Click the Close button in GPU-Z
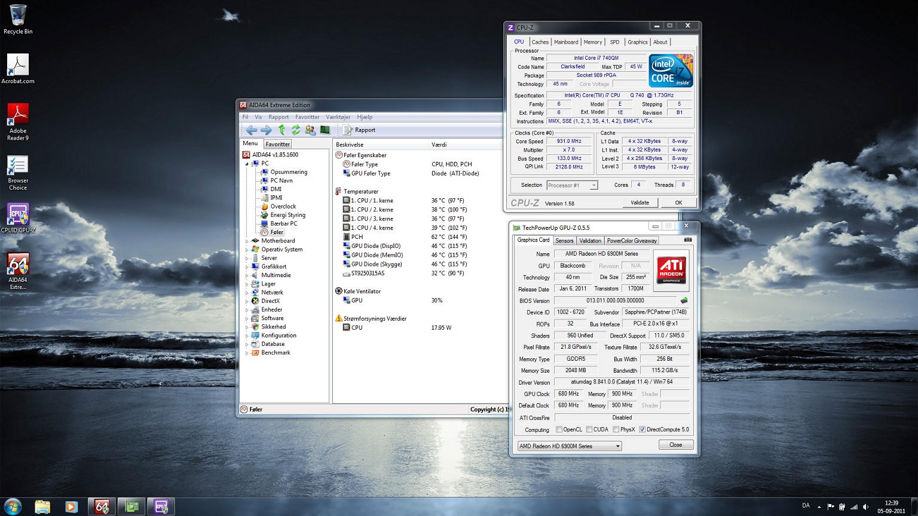 (676, 445)
